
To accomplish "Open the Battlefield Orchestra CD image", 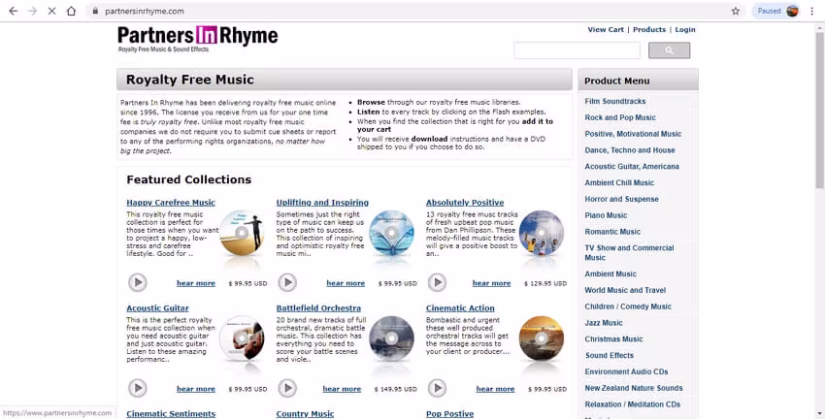I will 391,338.
